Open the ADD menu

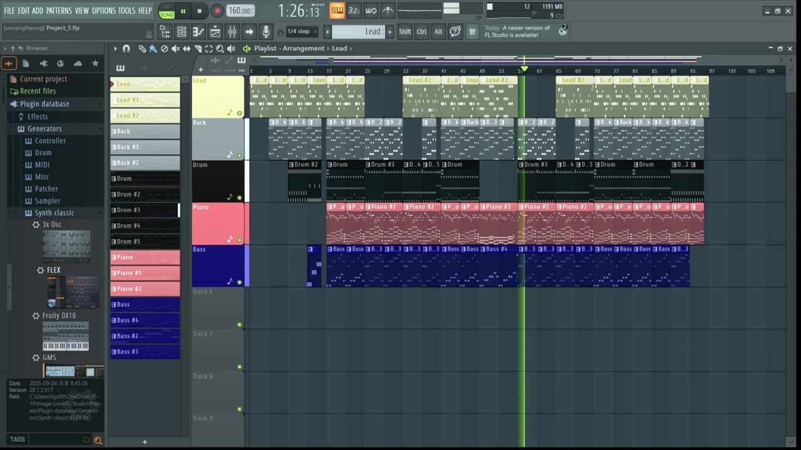38,11
